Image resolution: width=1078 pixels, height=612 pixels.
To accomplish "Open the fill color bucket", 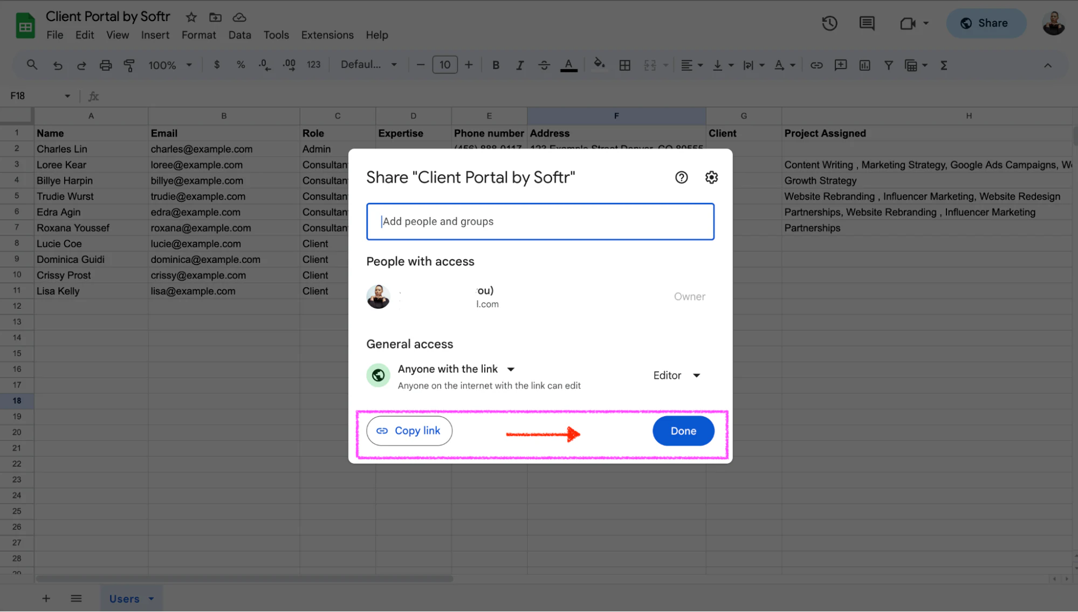I will pyautogui.click(x=599, y=64).
